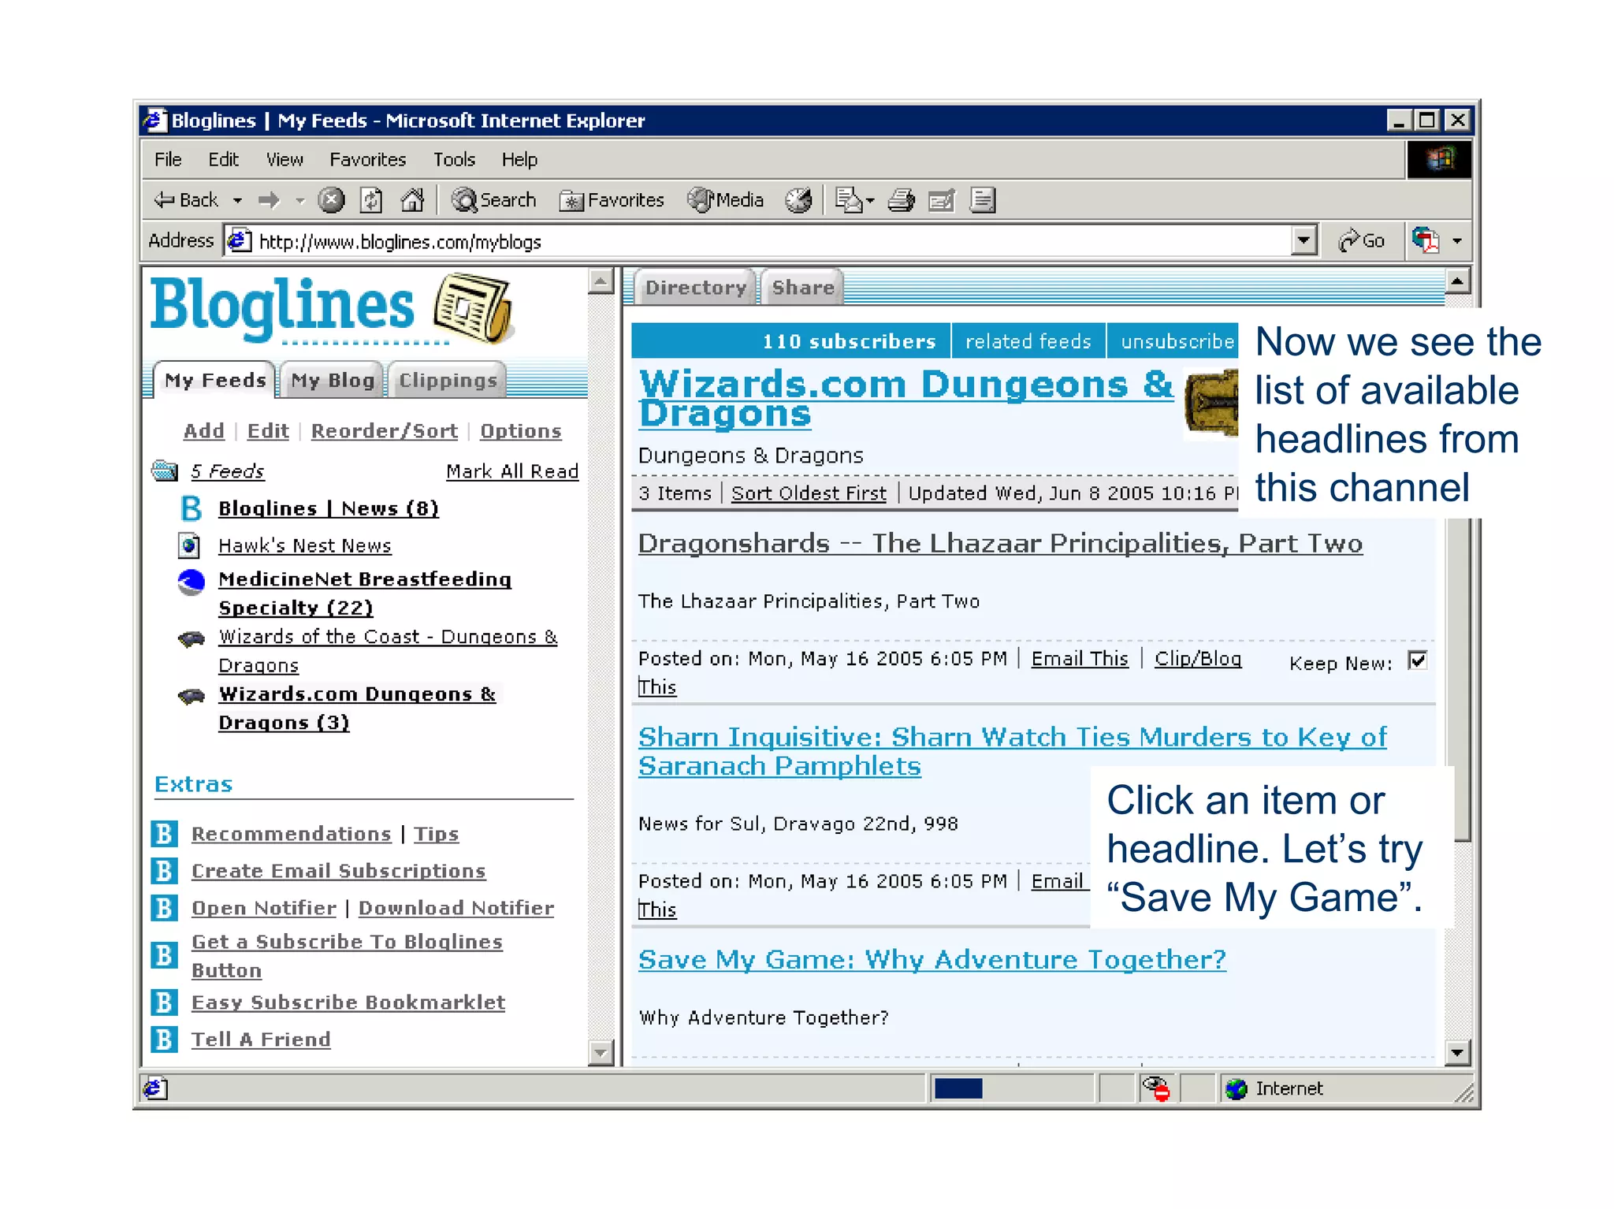Click the right pane scroll down arrow
Screen dimensions: 1614x1209
(1457, 1052)
